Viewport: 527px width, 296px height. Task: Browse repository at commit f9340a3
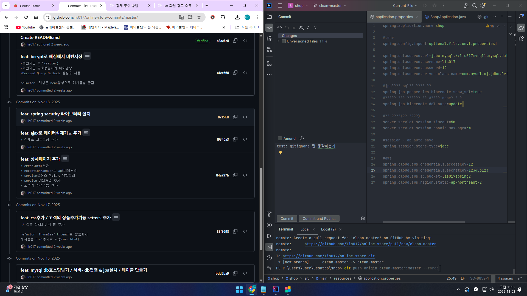[x=245, y=139]
